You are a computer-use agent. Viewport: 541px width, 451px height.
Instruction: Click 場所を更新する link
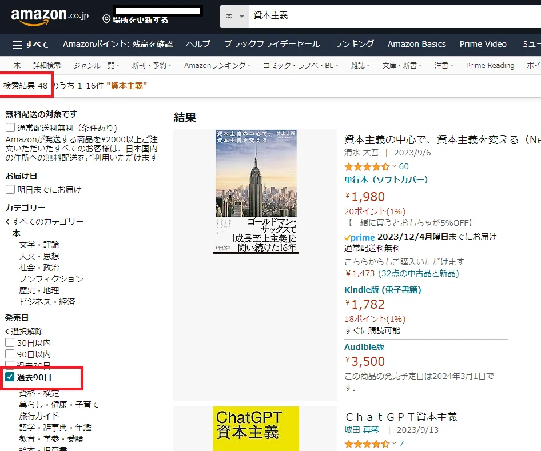tap(141, 20)
